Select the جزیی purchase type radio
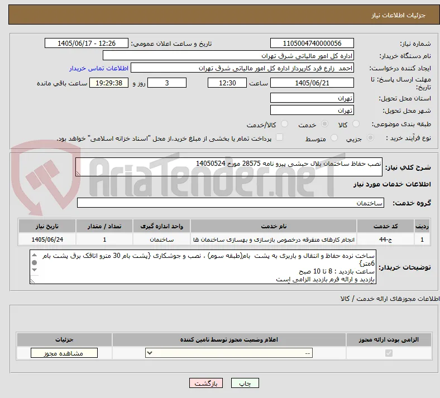This screenshot has height=398, width=440. 370,138
